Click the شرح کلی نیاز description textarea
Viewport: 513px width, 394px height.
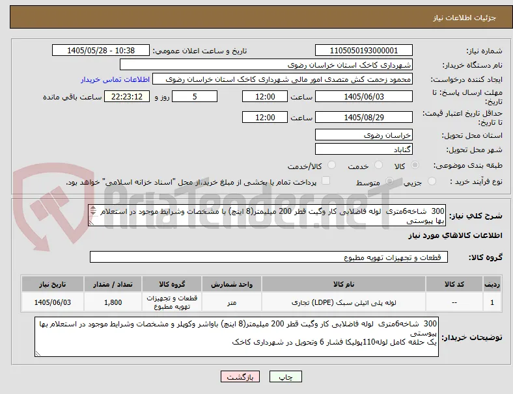267,216
